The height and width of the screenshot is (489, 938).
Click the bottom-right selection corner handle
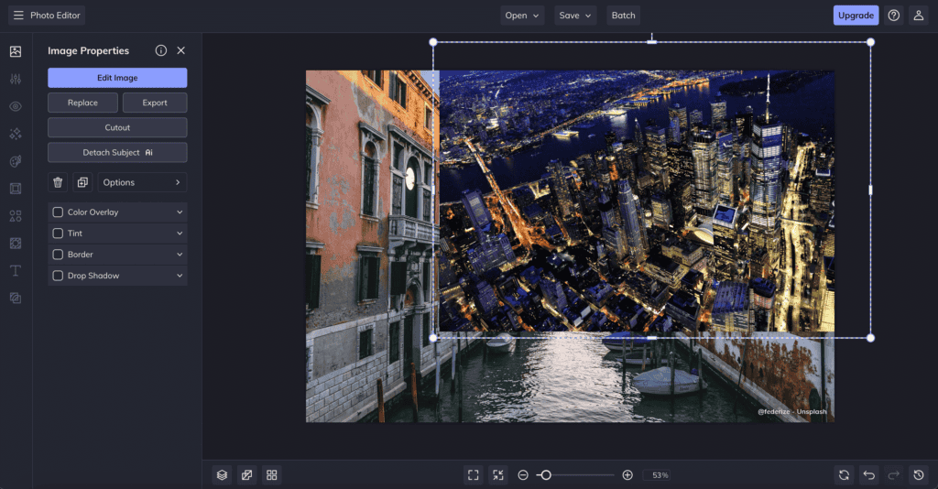click(x=870, y=338)
